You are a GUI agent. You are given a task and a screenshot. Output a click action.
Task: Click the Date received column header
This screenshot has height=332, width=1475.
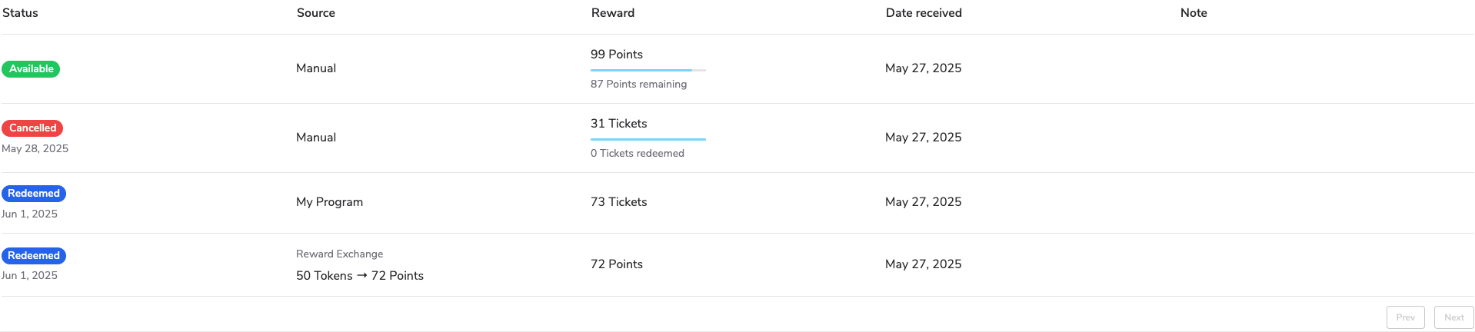(923, 13)
